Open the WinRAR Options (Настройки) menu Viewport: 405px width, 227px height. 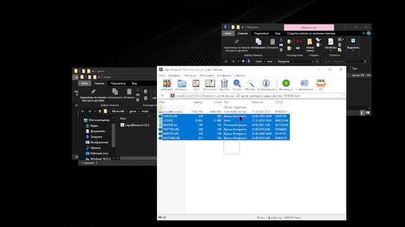point(224,76)
